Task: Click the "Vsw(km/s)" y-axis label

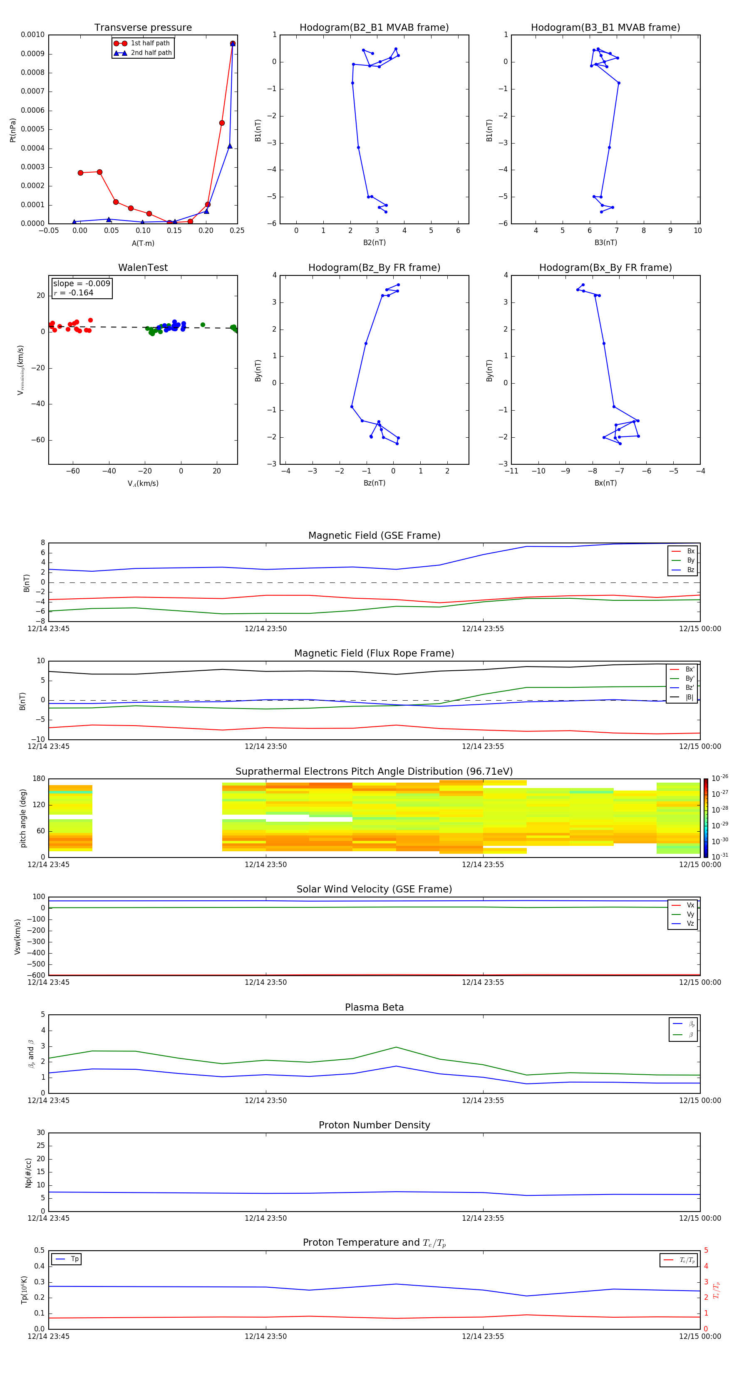Action: click(x=17, y=937)
